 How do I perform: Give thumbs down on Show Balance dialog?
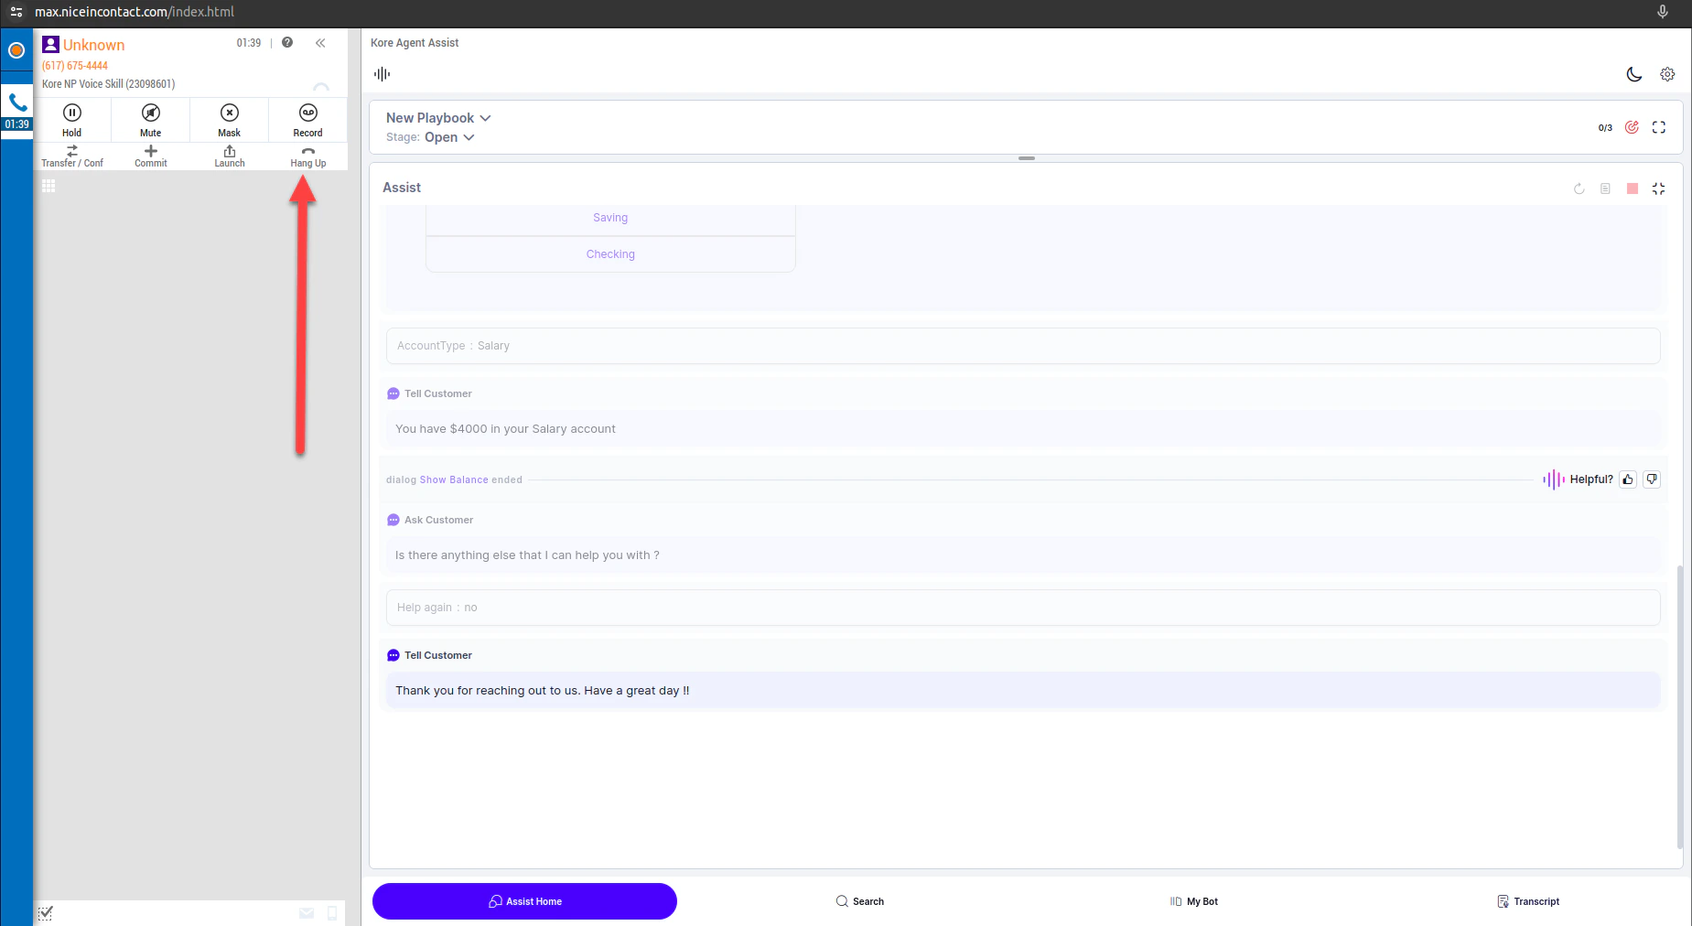(x=1651, y=479)
